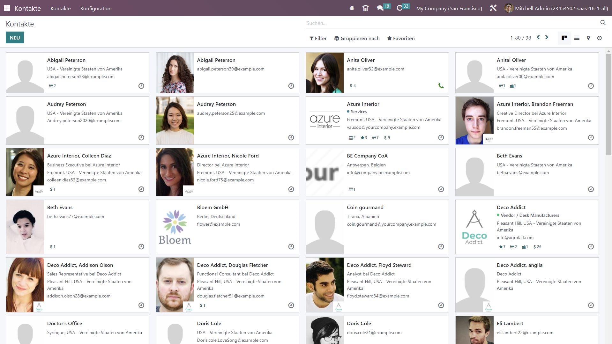Switch to activity view
The image size is (612, 344).
(599, 38)
